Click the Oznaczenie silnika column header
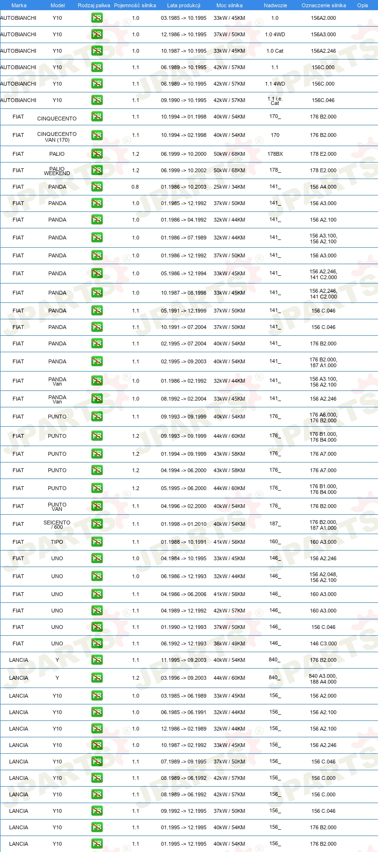This screenshot has width=378, height=852. click(x=323, y=5)
